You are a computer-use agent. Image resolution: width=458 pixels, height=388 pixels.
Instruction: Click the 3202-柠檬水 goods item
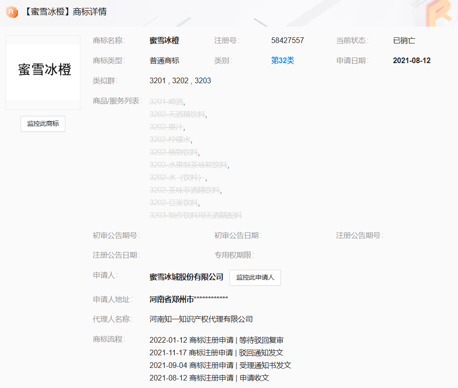click(170, 139)
